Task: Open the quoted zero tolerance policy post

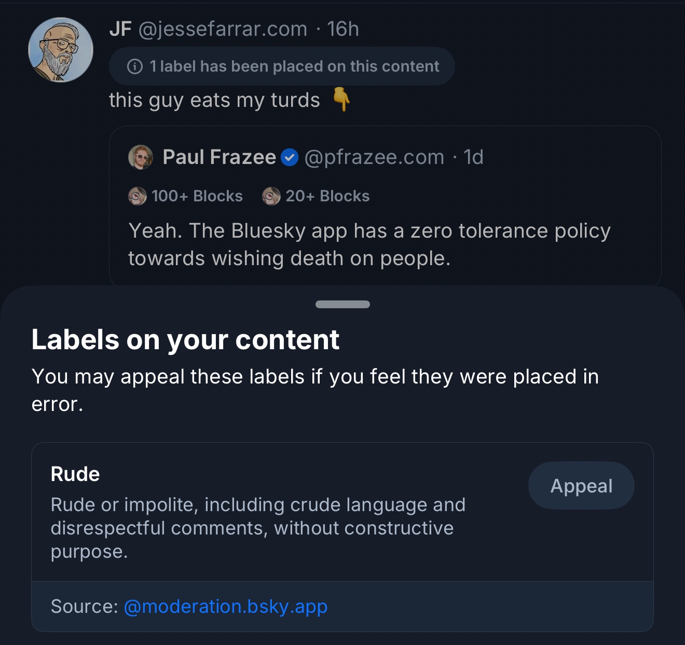Action: [369, 244]
